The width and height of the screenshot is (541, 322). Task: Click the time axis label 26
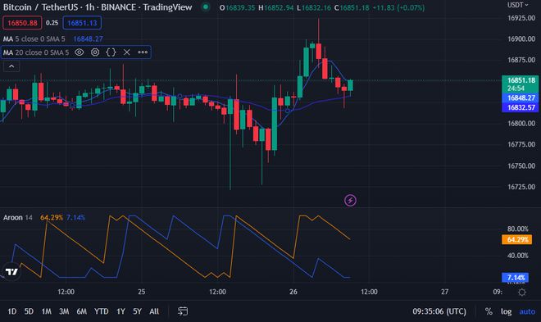293,292
